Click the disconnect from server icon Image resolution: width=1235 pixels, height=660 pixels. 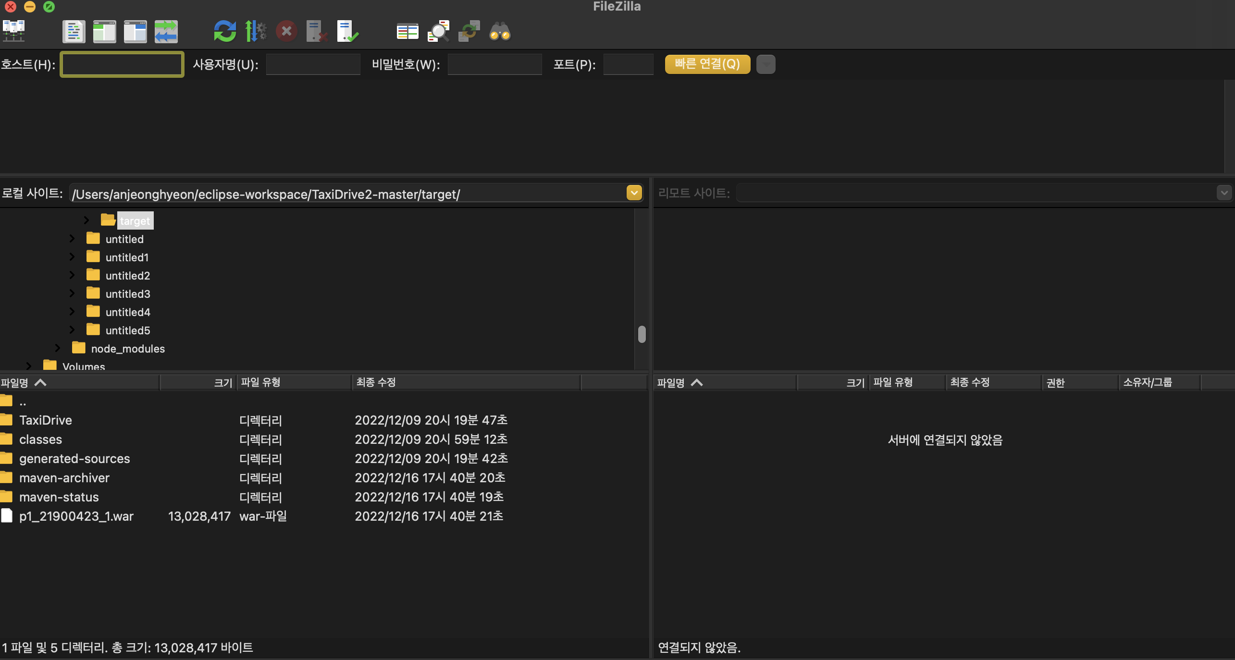[317, 32]
